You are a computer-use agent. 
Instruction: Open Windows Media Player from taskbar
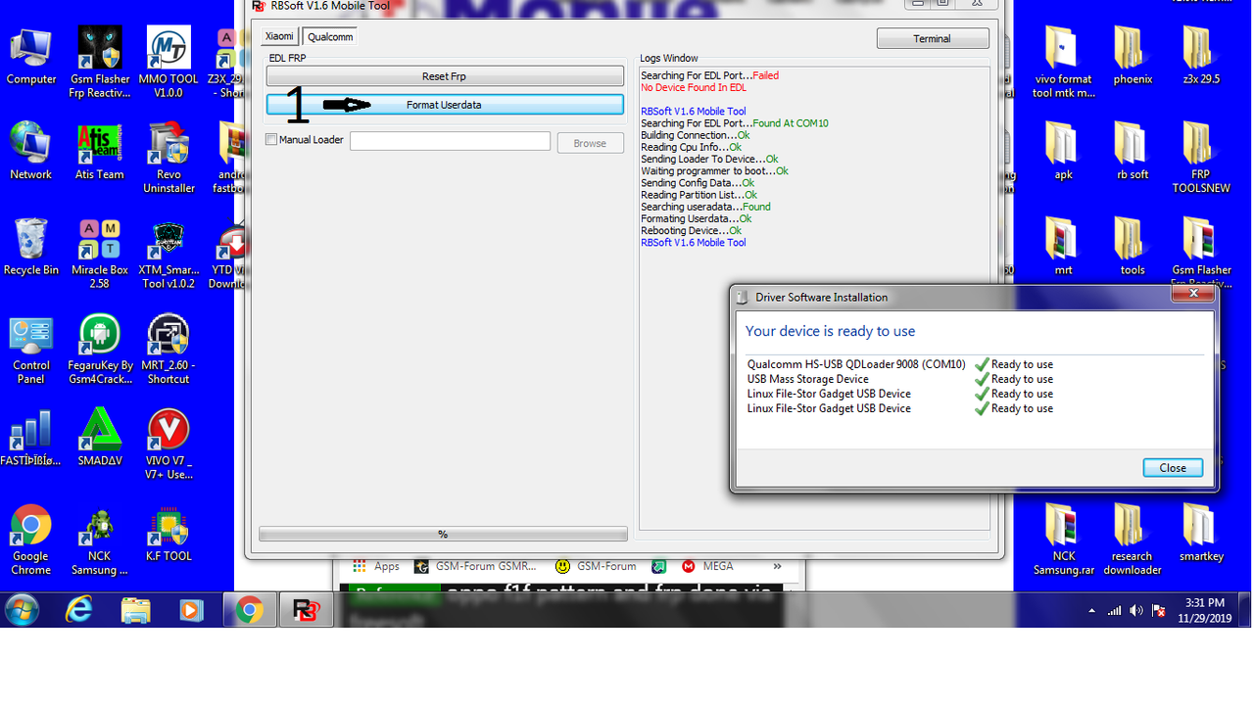[x=191, y=611]
